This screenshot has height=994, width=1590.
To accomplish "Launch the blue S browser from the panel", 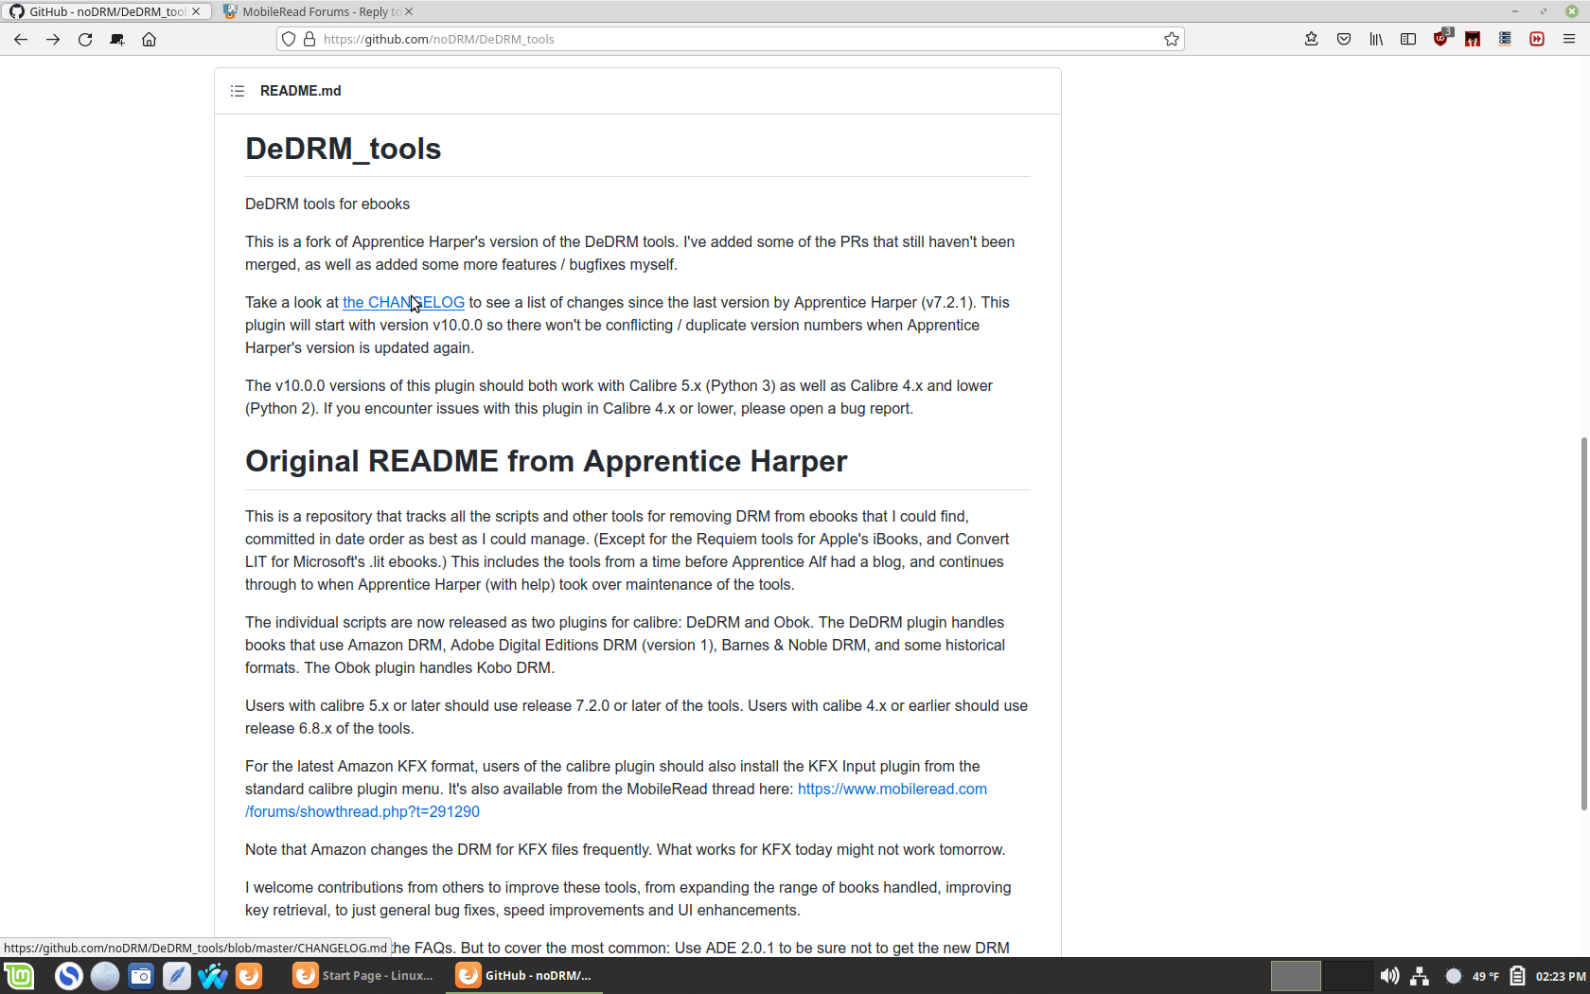I will coord(68,975).
